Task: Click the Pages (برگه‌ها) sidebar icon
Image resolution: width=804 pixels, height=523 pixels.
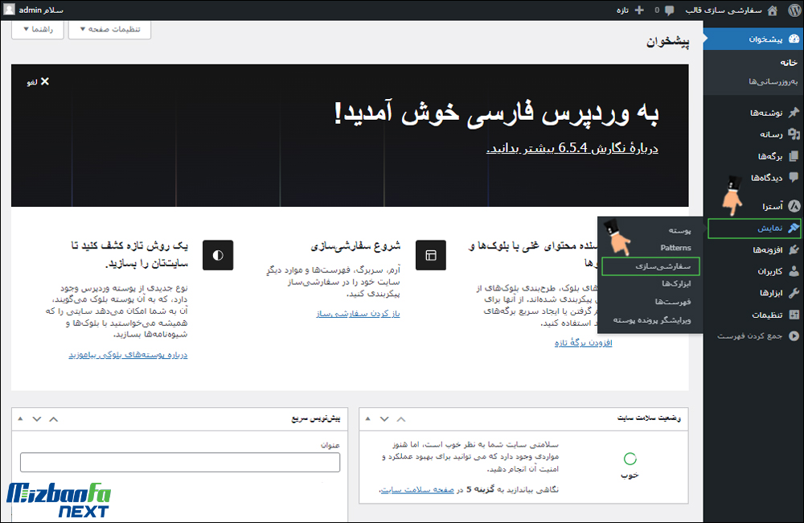Action: pos(794,156)
